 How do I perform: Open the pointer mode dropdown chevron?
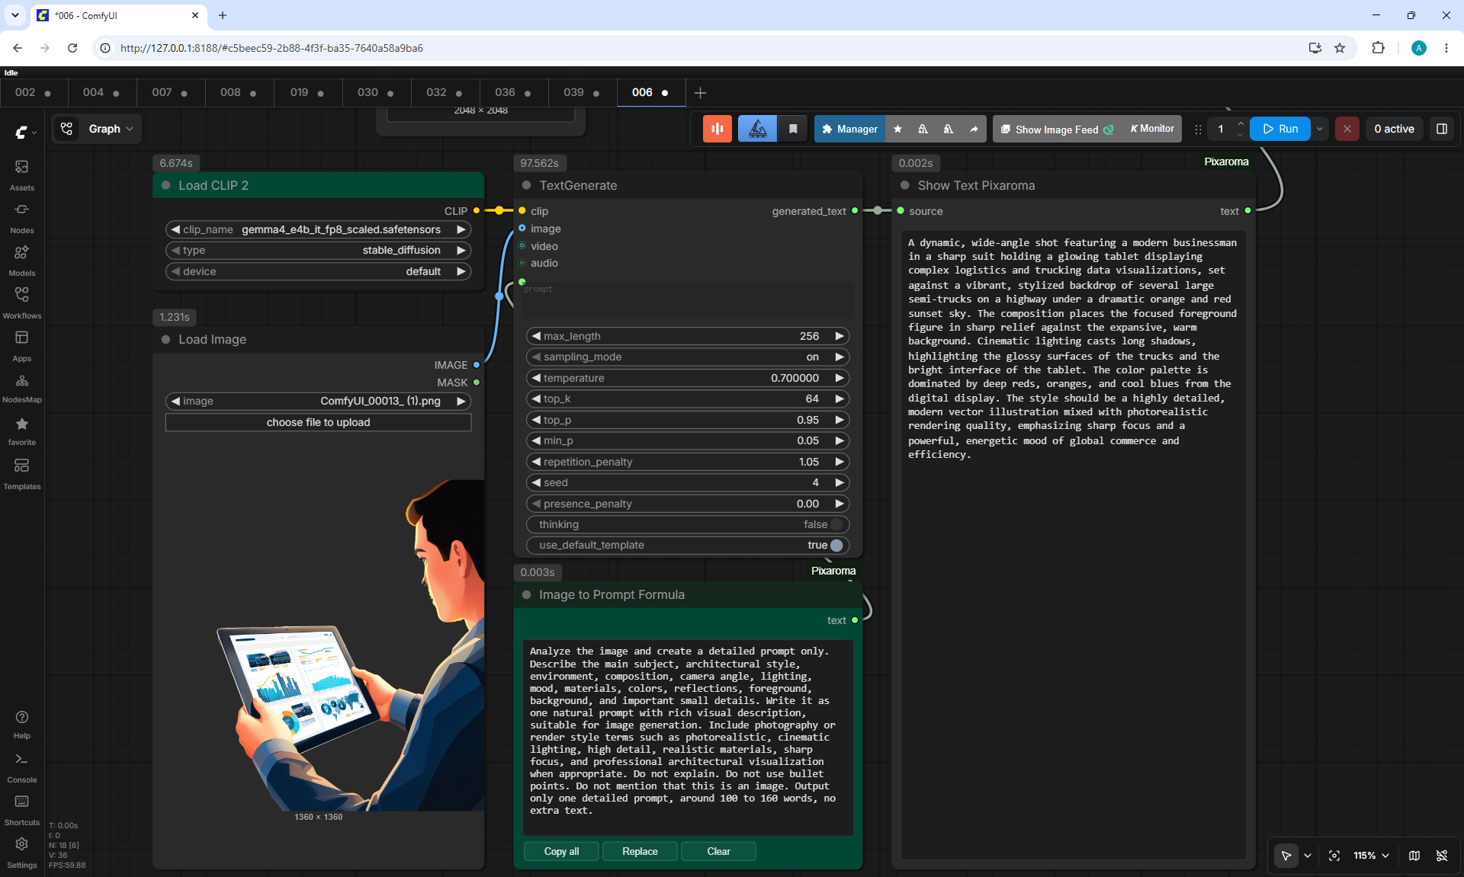1308,856
